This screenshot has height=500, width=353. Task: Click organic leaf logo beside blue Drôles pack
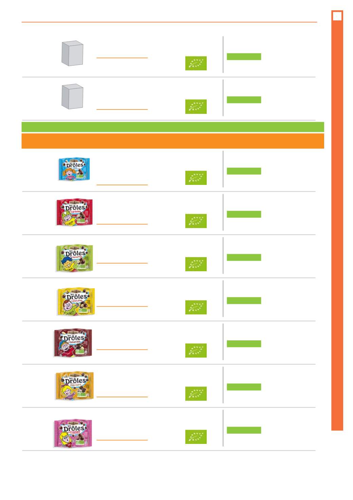(196, 178)
